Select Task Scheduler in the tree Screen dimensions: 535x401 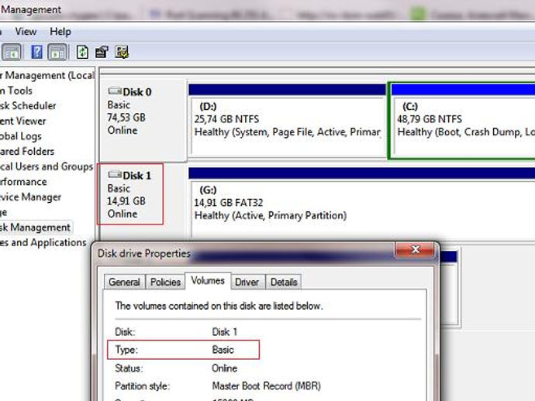tap(28, 105)
